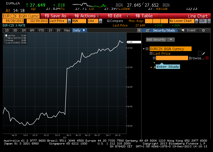Click the +.06% change value
This screenshot has height=152, width=213.
[176, 25]
